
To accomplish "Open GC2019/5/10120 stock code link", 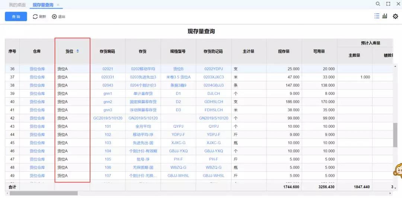I will point(108,118).
